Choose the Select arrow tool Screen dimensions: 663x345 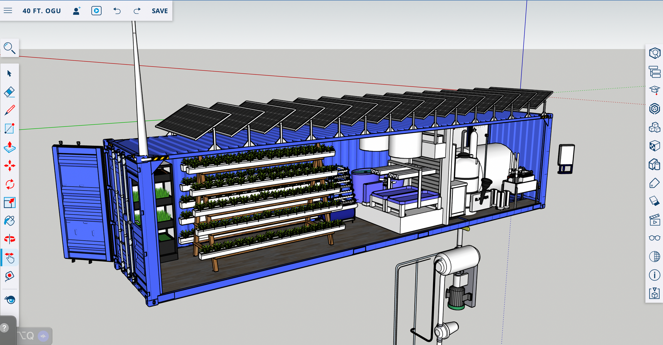9,73
